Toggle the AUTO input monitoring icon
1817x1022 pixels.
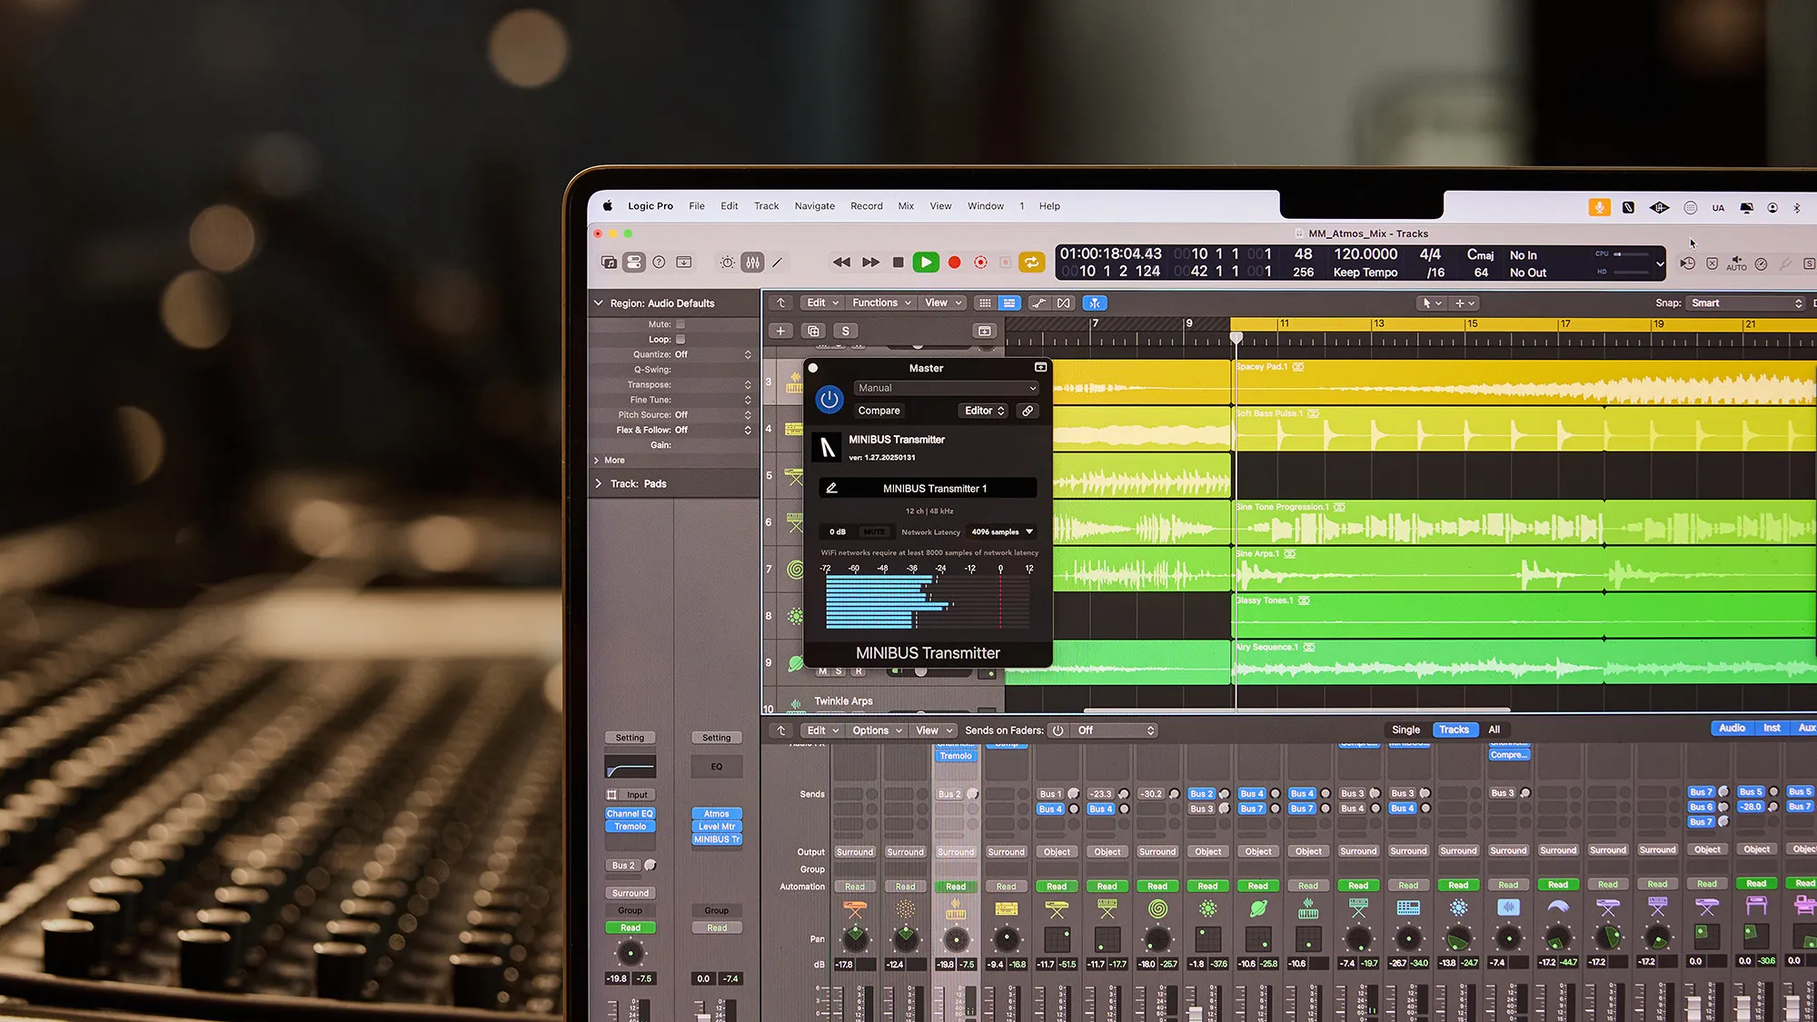pyautogui.click(x=1736, y=263)
